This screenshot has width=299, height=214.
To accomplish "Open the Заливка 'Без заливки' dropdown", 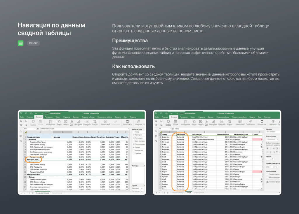I will tap(272, 131).
